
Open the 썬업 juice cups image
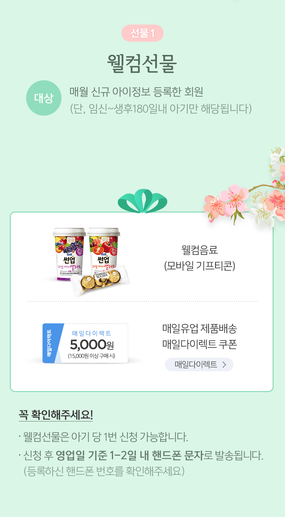point(87,254)
